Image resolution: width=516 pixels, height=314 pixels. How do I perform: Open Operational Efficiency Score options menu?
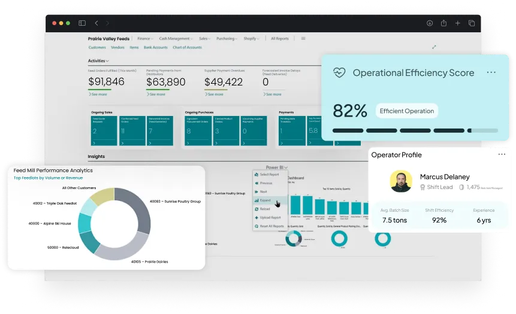[491, 72]
